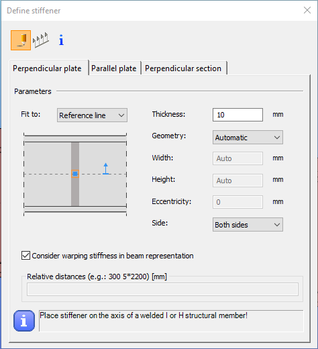Switch to the Perpendicular section tab
Viewport: 318px width, 349px height.
click(183, 68)
